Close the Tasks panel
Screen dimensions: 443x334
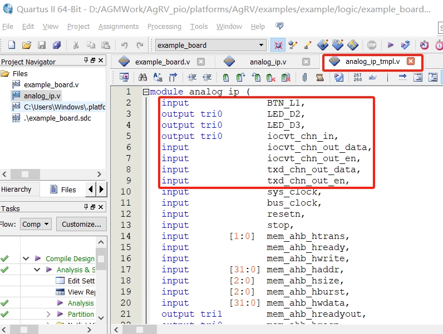pos(101,207)
